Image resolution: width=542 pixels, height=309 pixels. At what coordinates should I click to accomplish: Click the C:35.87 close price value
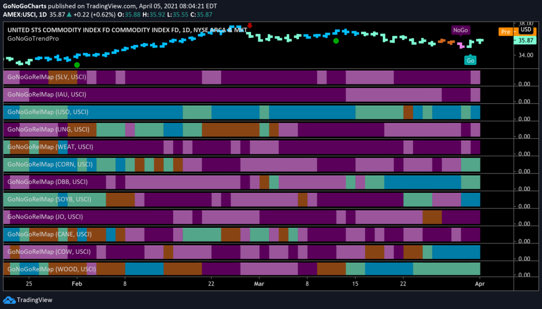pos(201,14)
